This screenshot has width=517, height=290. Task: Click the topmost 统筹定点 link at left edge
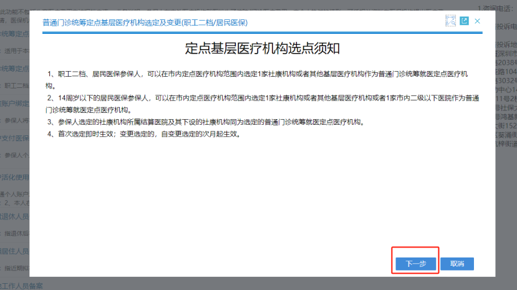click(14, 34)
